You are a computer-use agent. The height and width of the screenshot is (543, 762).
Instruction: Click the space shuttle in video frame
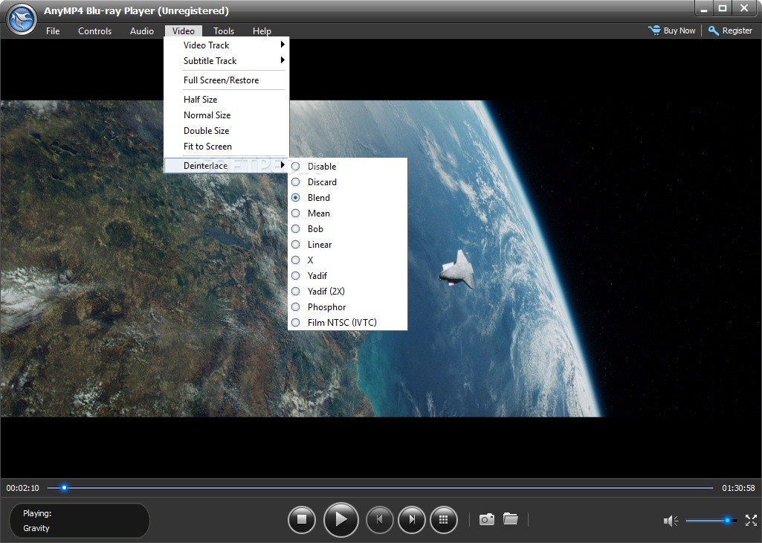456,270
